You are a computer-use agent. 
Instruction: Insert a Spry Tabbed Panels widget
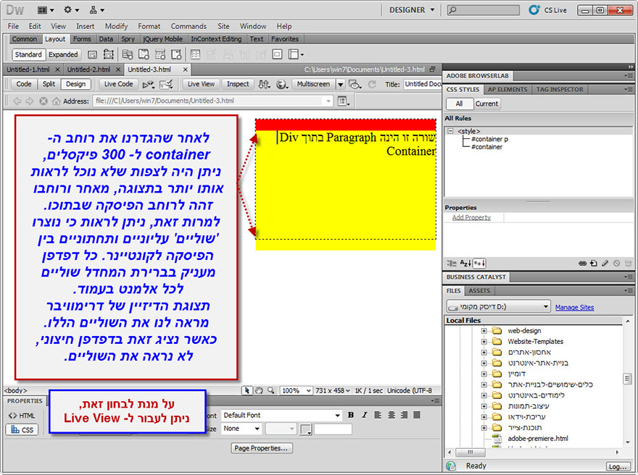click(x=144, y=54)
